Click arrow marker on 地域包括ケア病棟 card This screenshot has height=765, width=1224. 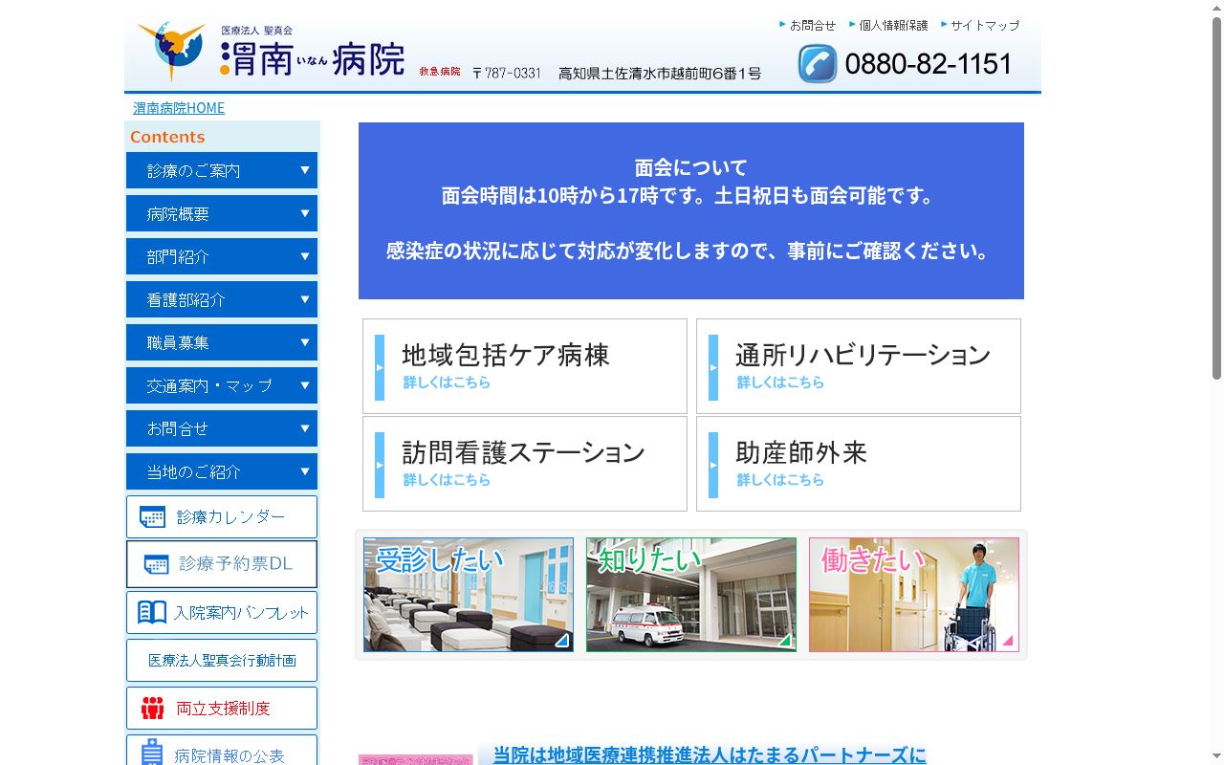pyautogui.click(x=380, y=367)
